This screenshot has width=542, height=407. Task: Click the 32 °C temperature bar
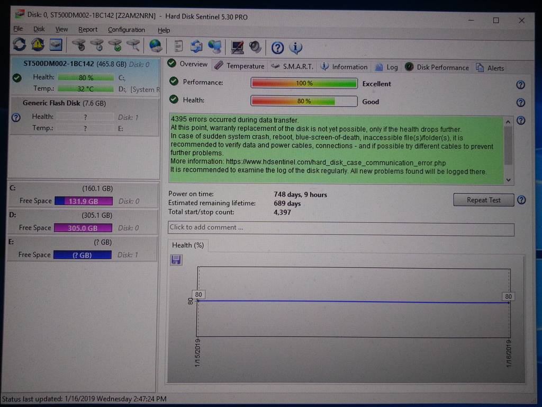pyautogui.click(x=86, y=89)
